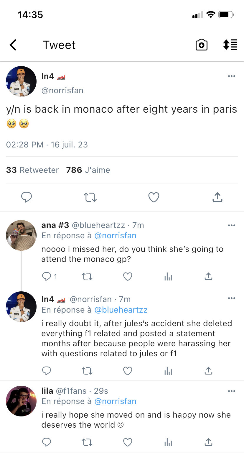Open more options on lila's reply
The image size is (244, 453).
pyautogui.click(x=232, y=391)
